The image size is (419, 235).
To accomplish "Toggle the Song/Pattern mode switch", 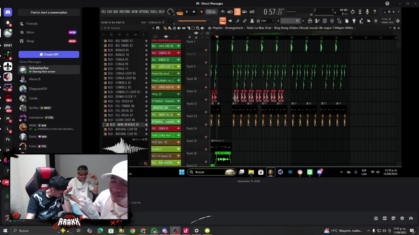I will click(180, 12).
